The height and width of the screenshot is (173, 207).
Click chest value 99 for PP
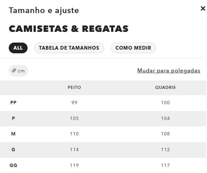pyautogui.click(x=74, y=103)
